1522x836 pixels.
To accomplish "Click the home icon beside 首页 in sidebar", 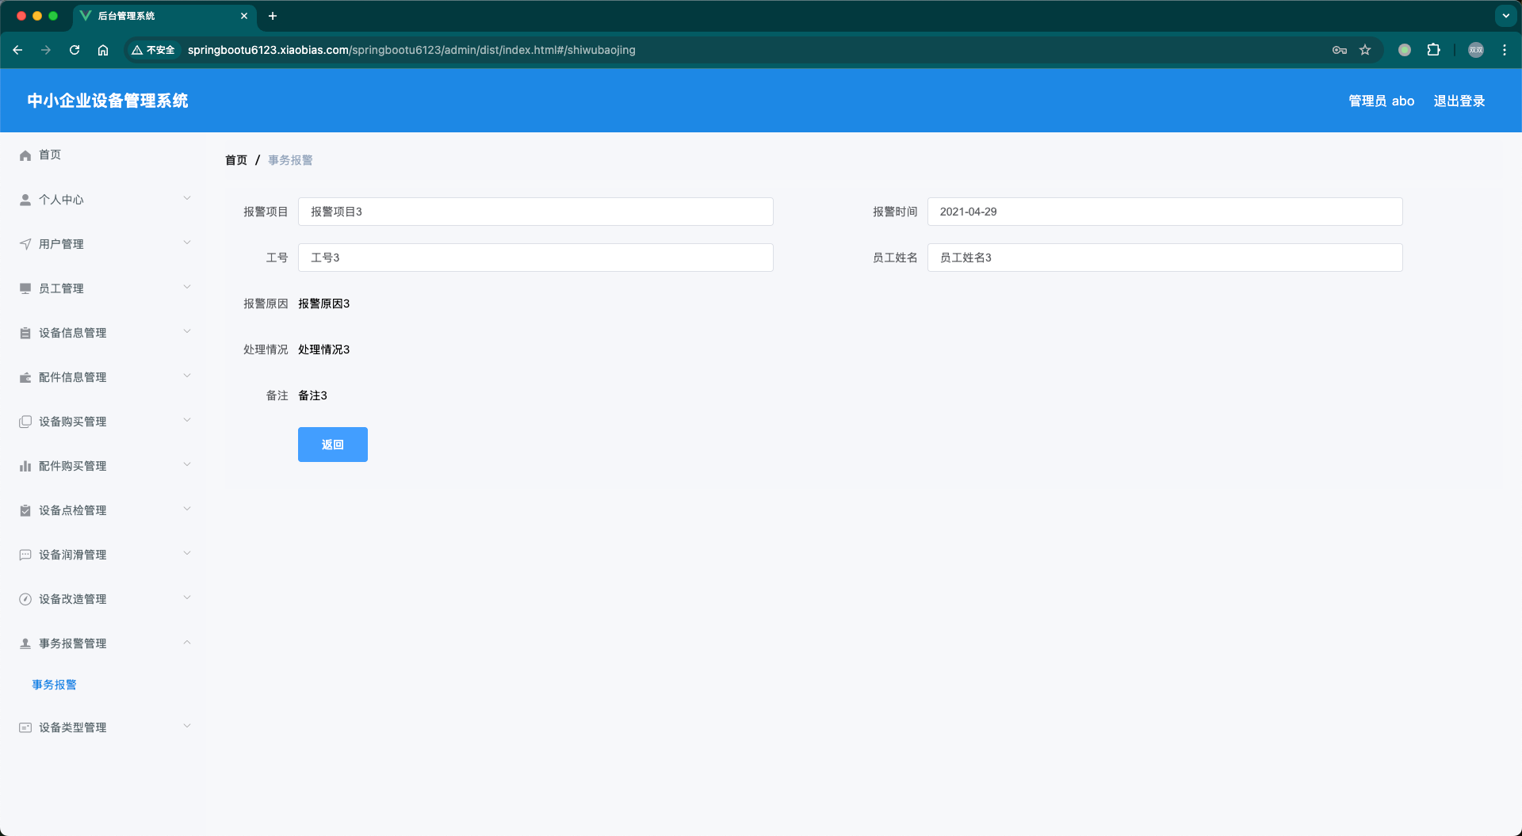I will pyautogui.click(x=25, y=155).
